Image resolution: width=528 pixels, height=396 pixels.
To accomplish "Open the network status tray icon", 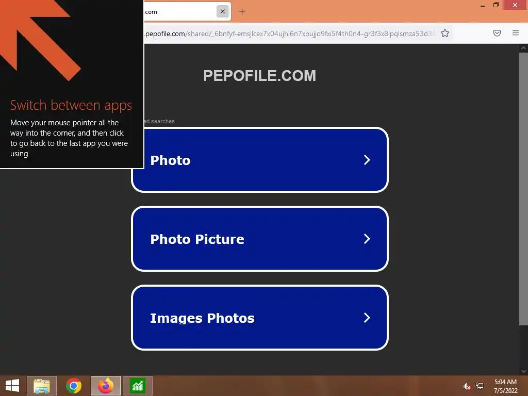I will point(480,386).
